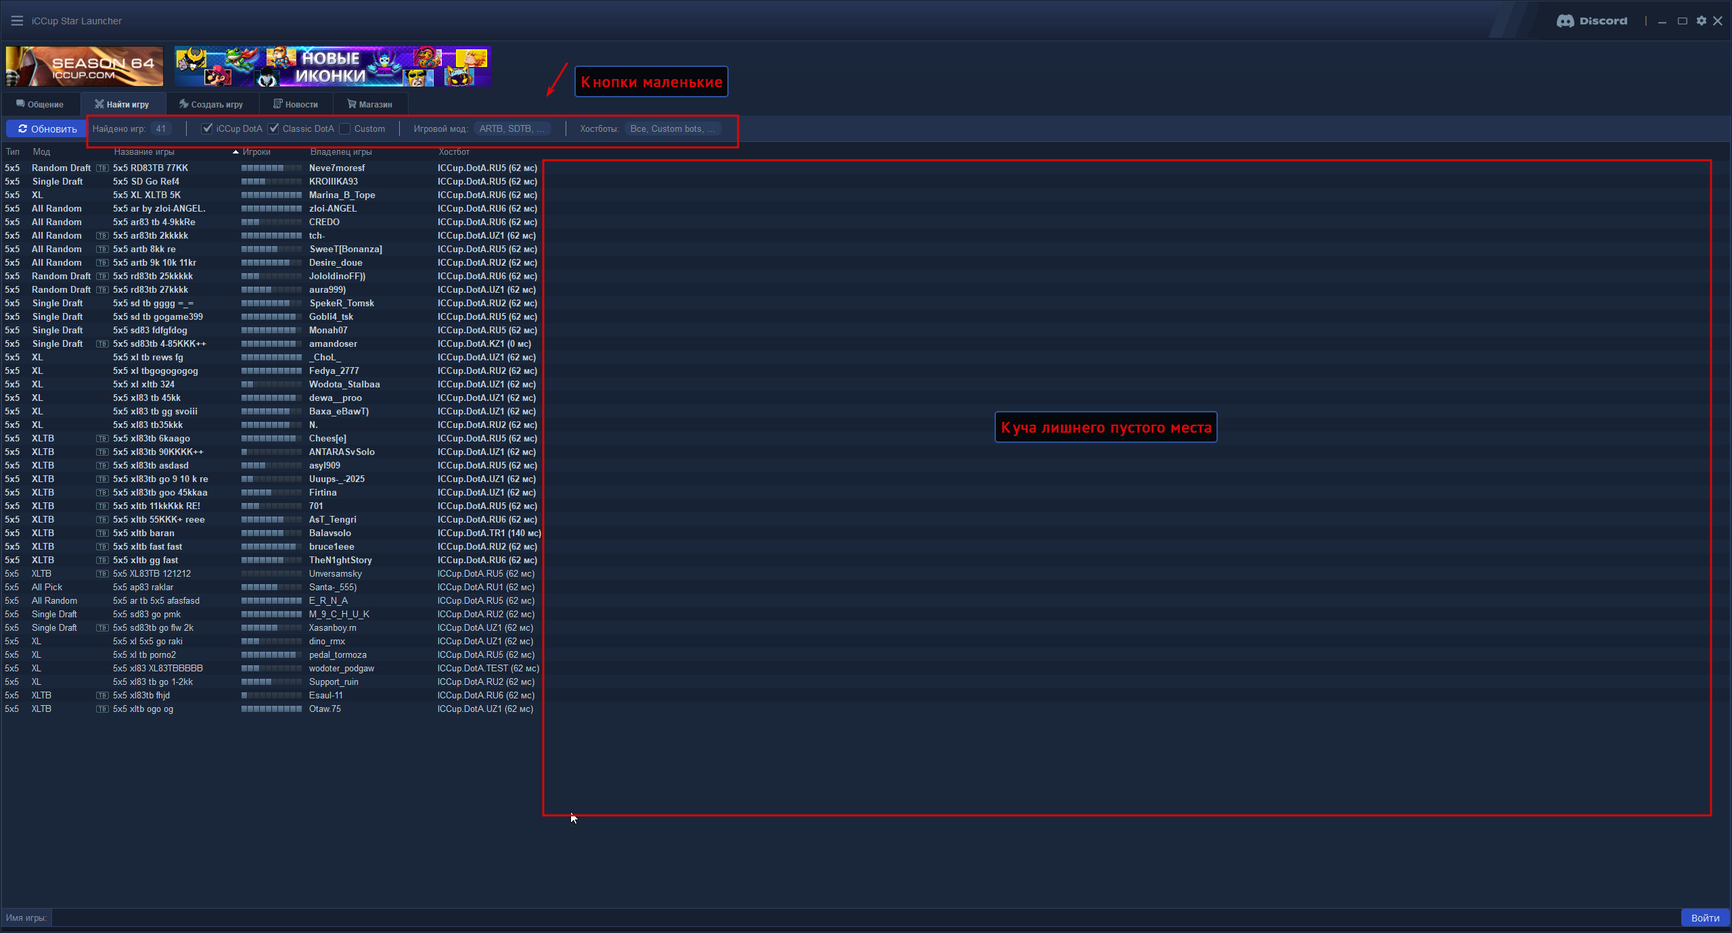Click the newspaper icon on Новости tab
This screenshot has height=933, width=1732.
(277, 104)
